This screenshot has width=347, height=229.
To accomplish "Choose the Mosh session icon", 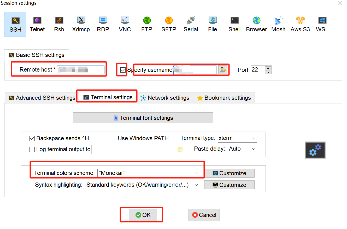I will click(x=278, y=24).
